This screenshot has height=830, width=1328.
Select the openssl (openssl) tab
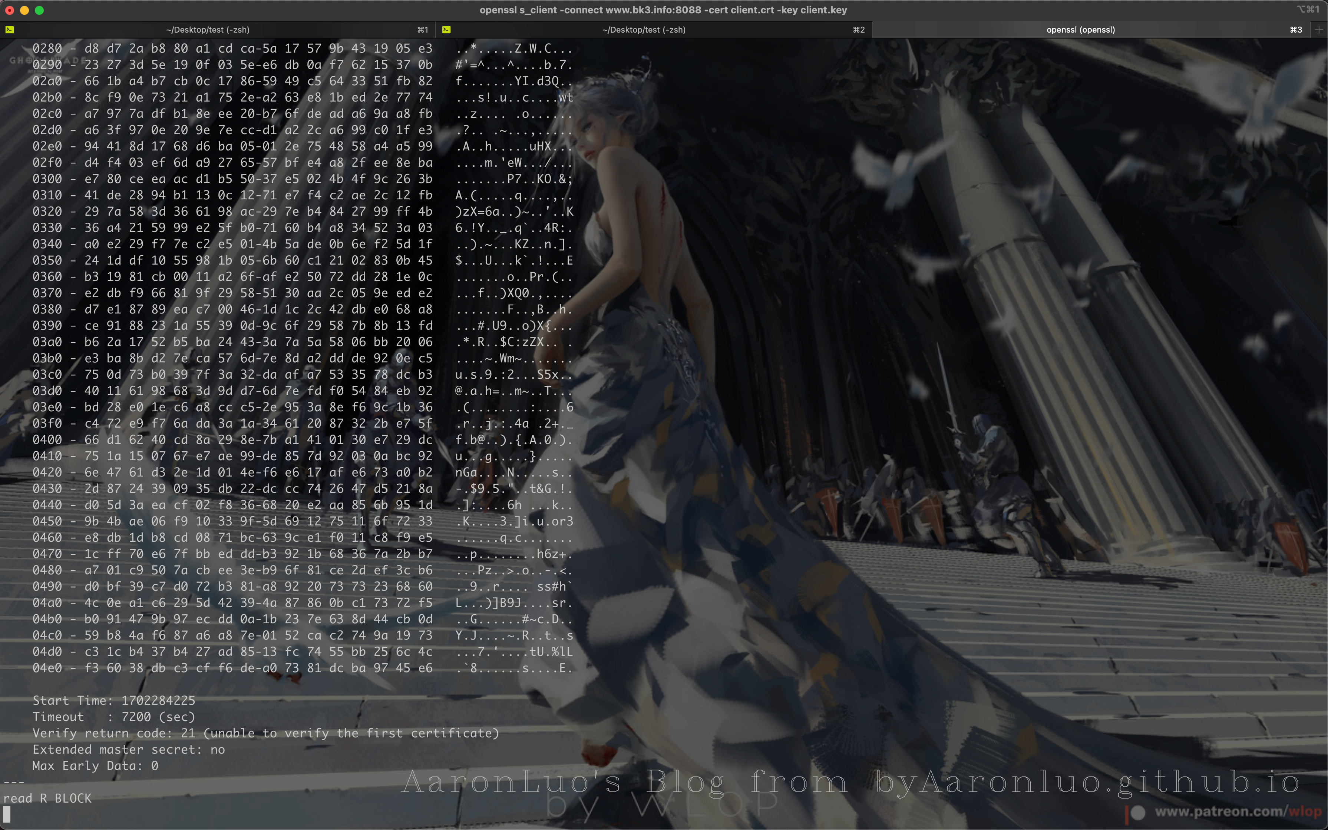click(1080, 30)
